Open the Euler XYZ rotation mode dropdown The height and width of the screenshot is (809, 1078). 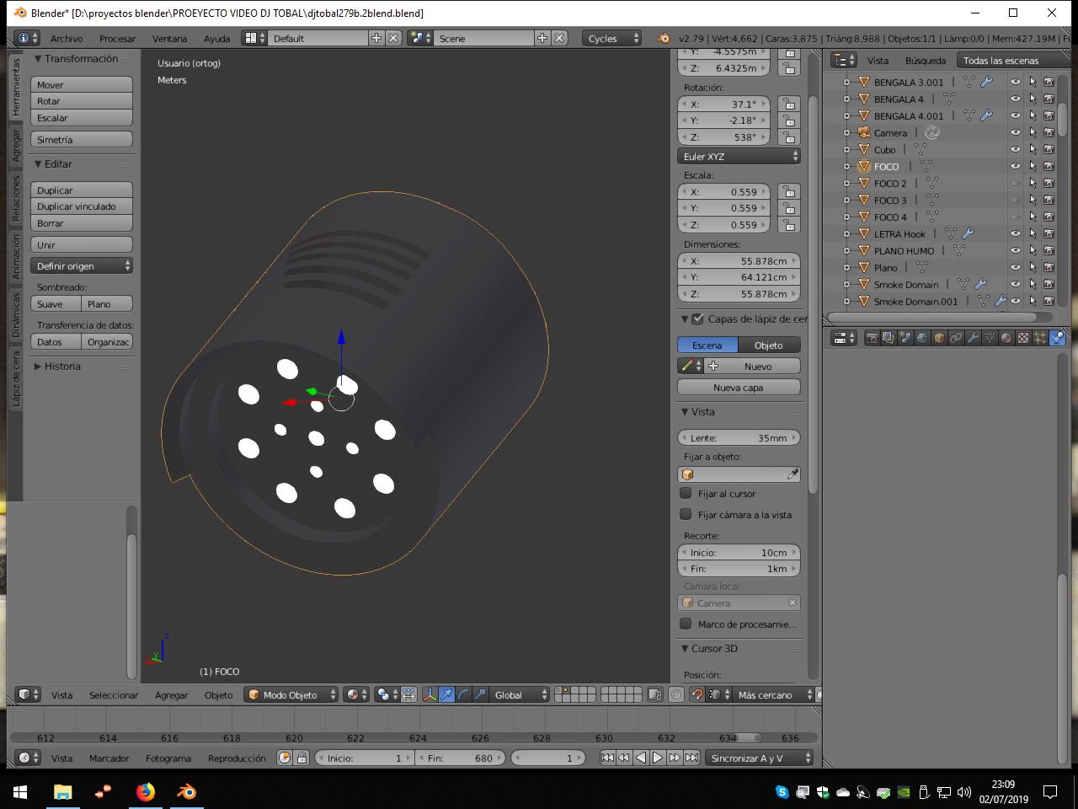[739, 157]
